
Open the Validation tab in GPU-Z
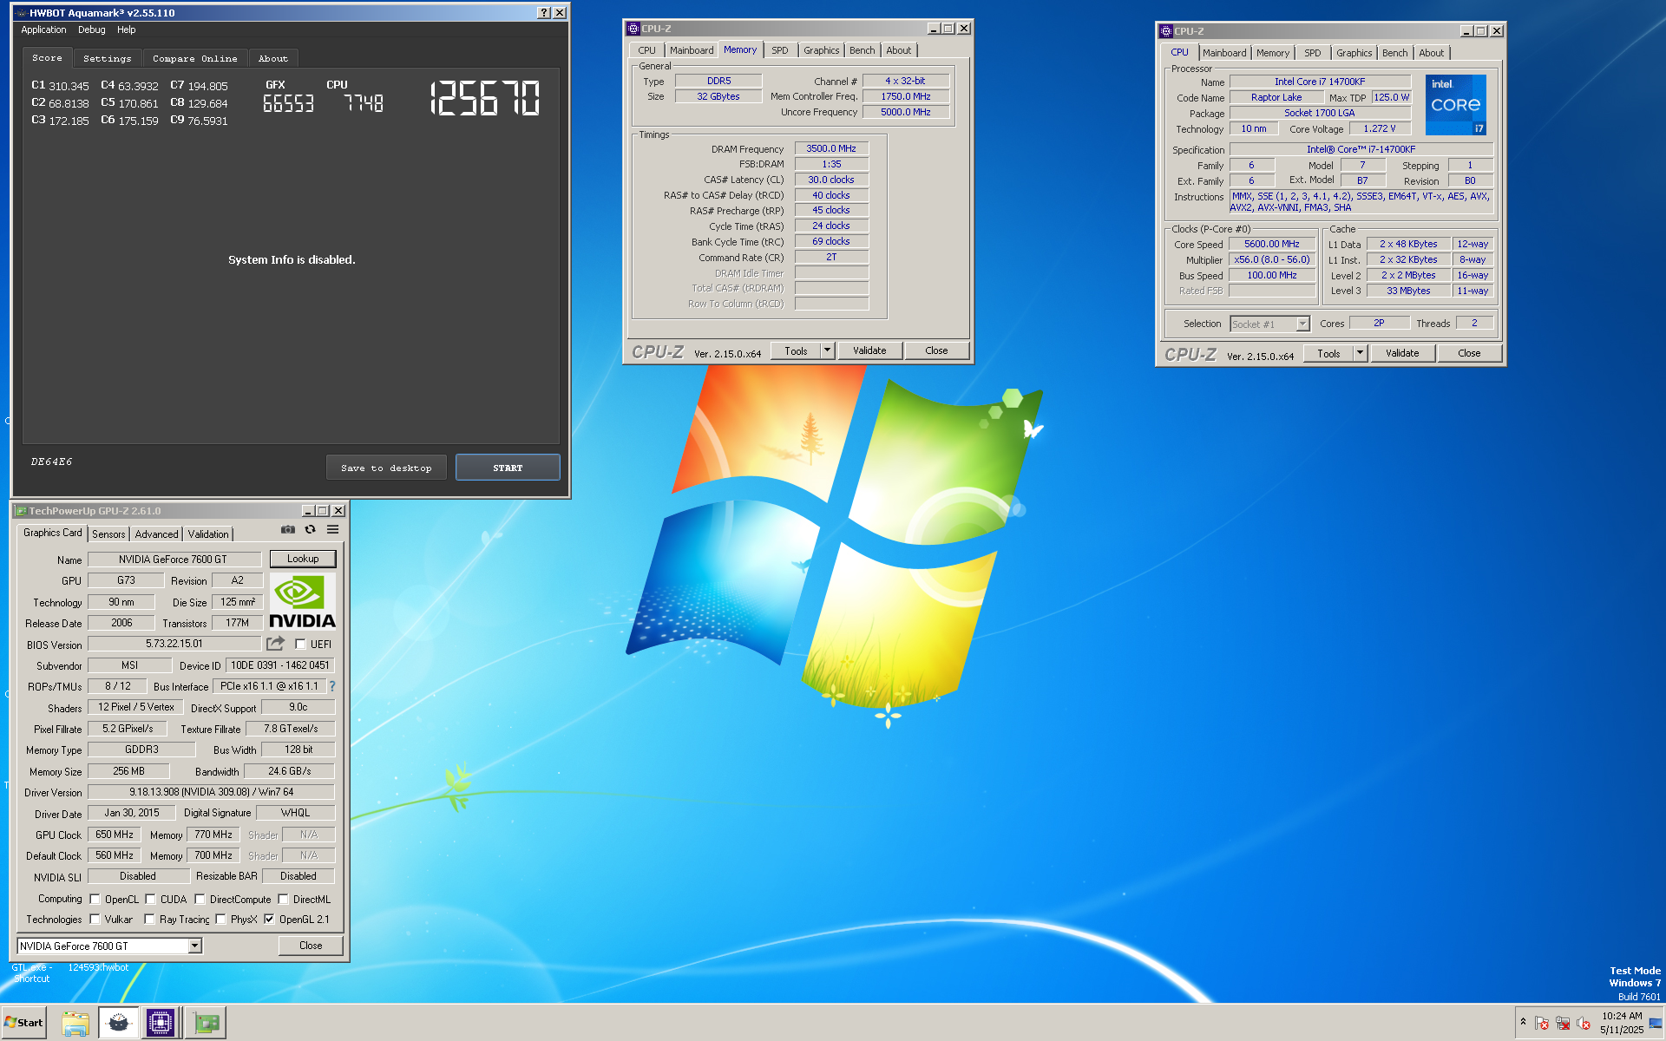208,534
